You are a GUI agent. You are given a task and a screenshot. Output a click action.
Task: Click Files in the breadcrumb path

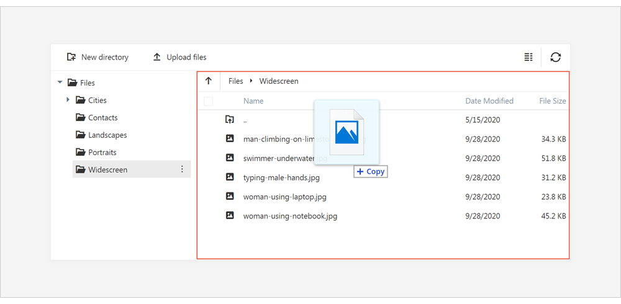point(235,81)
